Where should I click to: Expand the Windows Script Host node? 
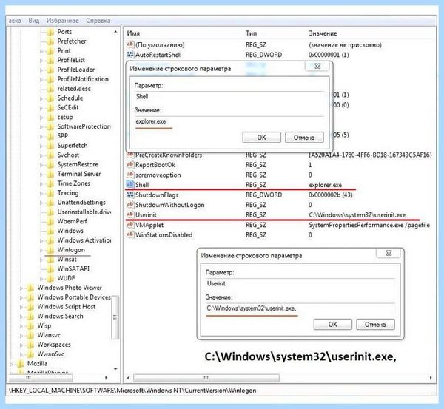pos(21,308)
